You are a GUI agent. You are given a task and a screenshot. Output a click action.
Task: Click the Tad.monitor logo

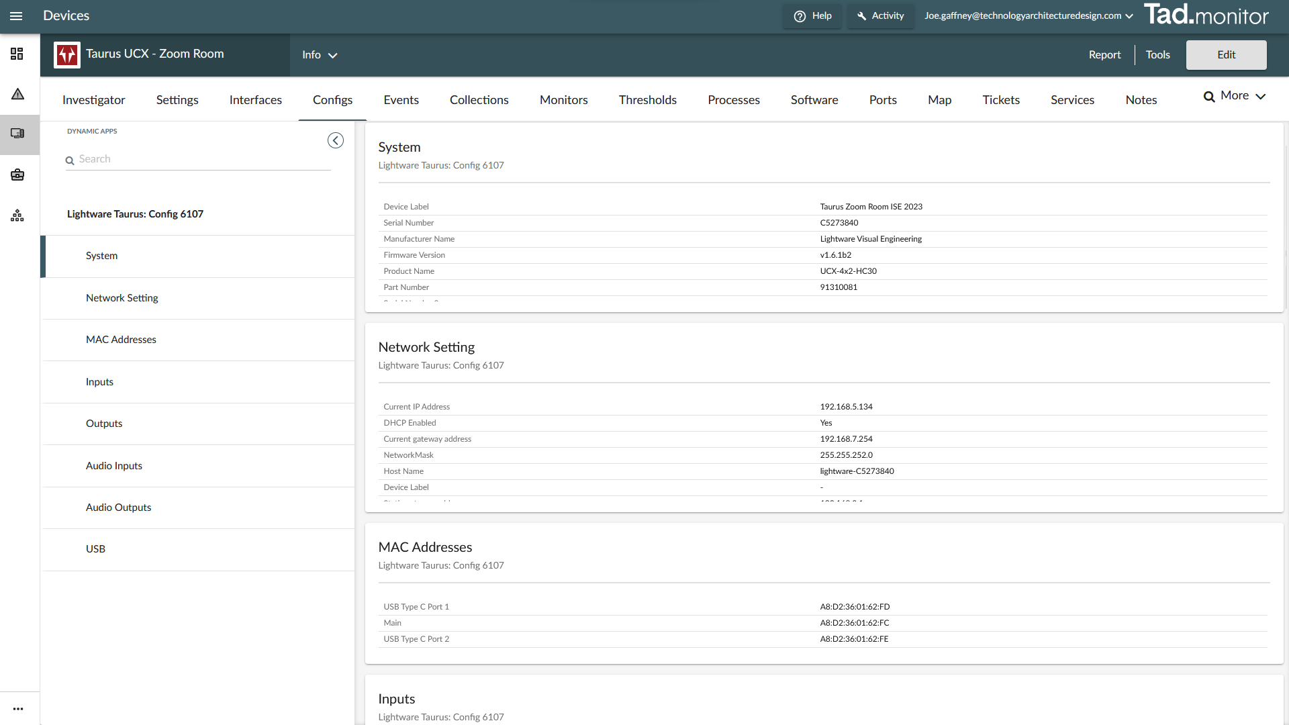pyautogui.click(x=1206, y=15)
